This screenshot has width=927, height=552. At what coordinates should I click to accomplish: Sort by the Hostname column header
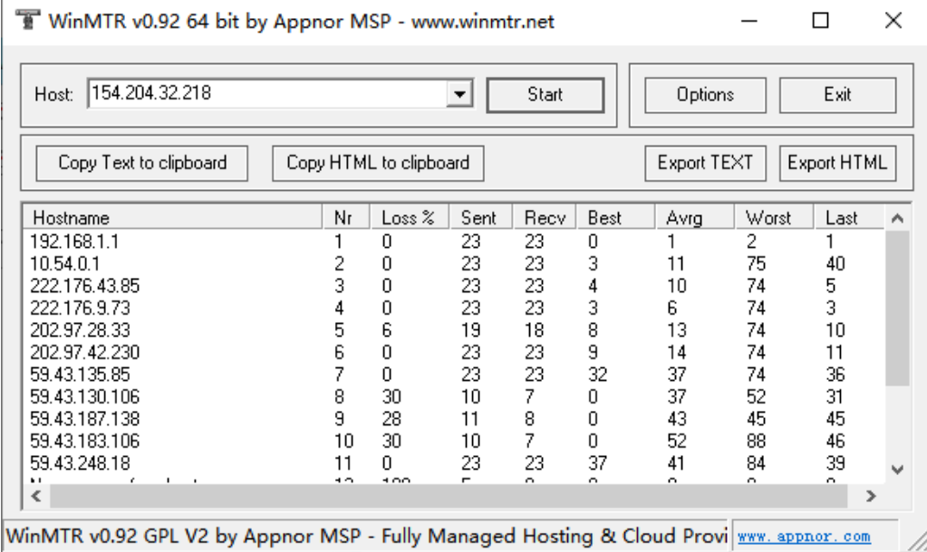[172, 218]
